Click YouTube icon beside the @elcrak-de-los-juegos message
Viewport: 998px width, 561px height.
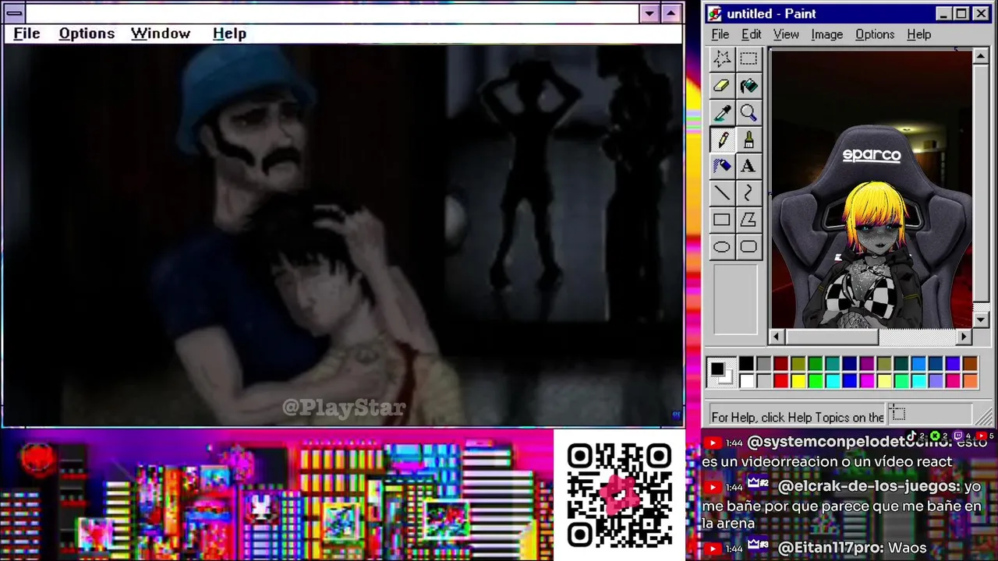(713, 487)
